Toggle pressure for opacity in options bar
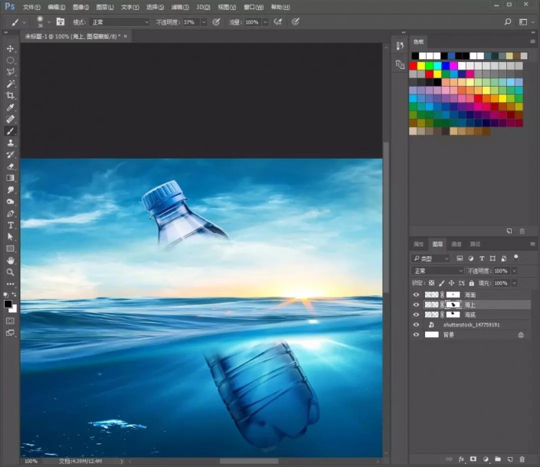This screenshot has height=467, width=540. 216,22
